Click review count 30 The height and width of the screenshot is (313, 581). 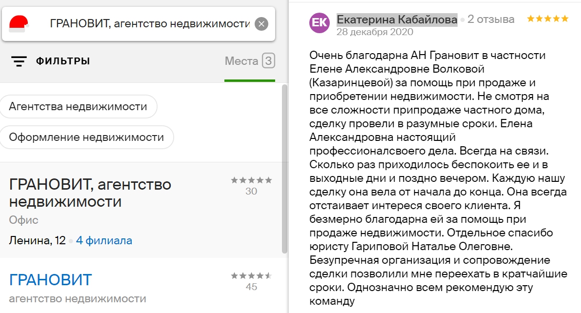[251, 191]
